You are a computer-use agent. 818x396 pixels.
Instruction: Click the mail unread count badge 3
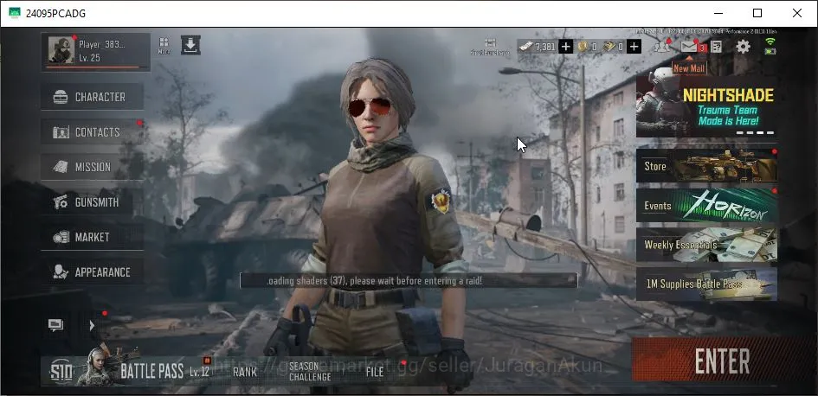tap(703, 48)
